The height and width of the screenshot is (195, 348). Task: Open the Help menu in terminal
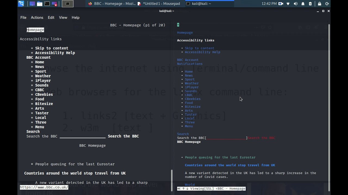[x=76, y=17]
